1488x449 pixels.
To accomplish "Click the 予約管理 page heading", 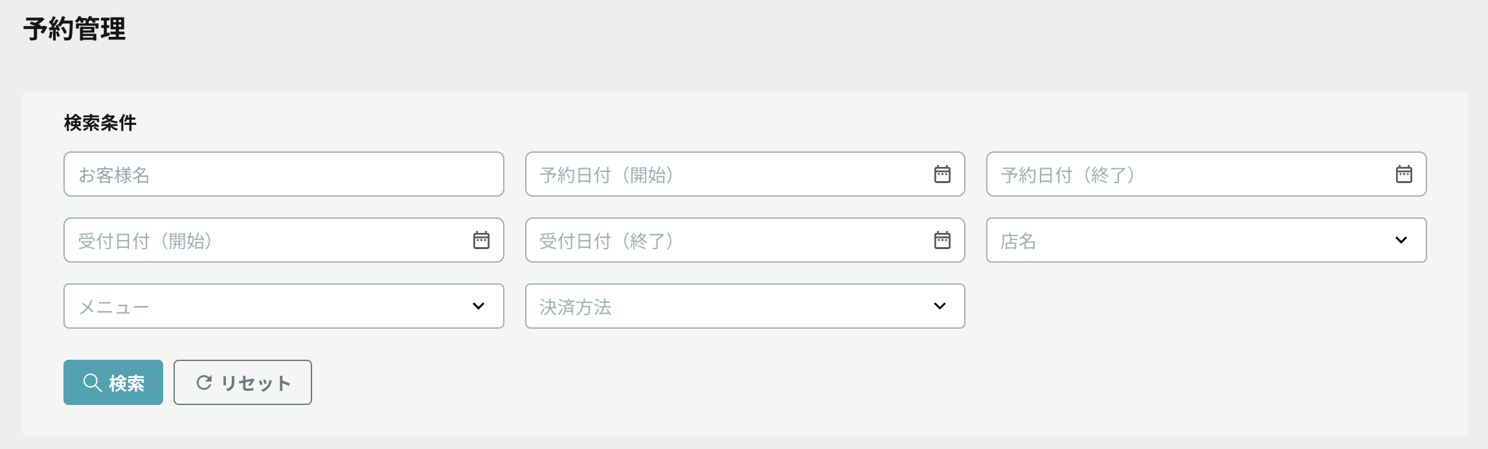I will click(74, 29).
